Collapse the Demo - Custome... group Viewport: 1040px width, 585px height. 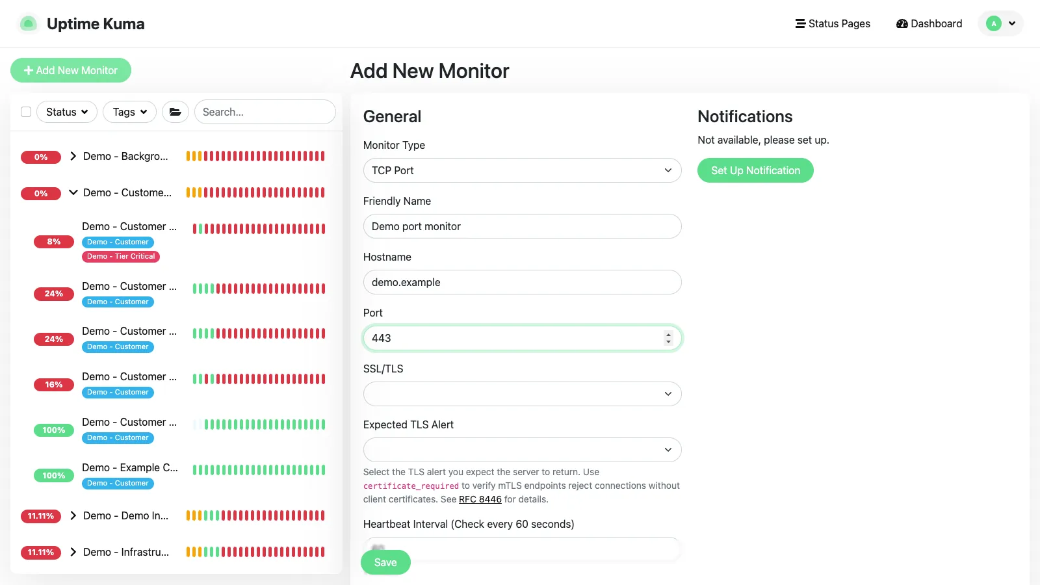click(73, 192)
